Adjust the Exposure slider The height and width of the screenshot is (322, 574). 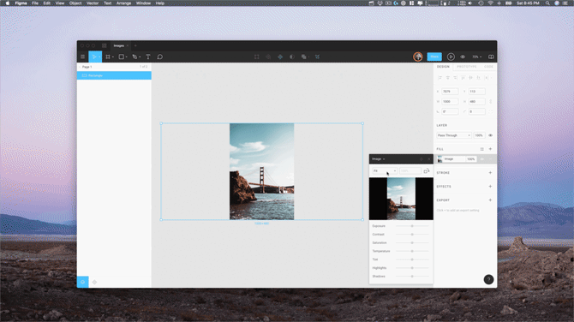coord(412,226)
